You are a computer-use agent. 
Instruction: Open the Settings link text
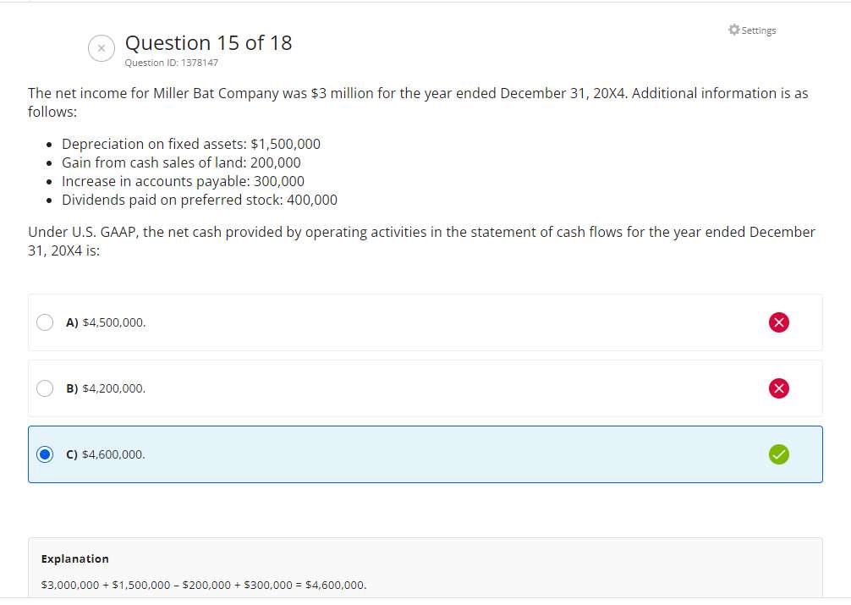pyautogui.click(x=759, y=30)
